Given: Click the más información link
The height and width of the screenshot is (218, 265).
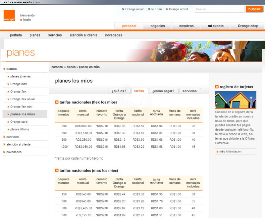Looking at the screenshot, I should [230, 152].
